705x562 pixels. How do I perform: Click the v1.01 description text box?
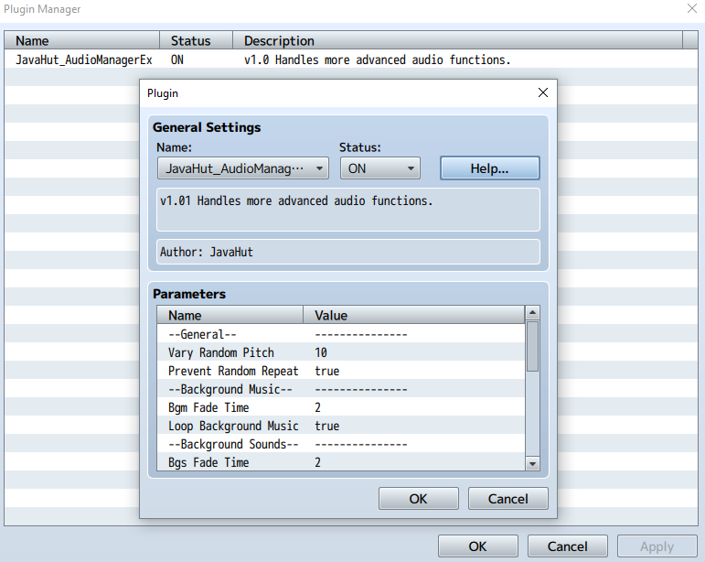tap(348, 210)
